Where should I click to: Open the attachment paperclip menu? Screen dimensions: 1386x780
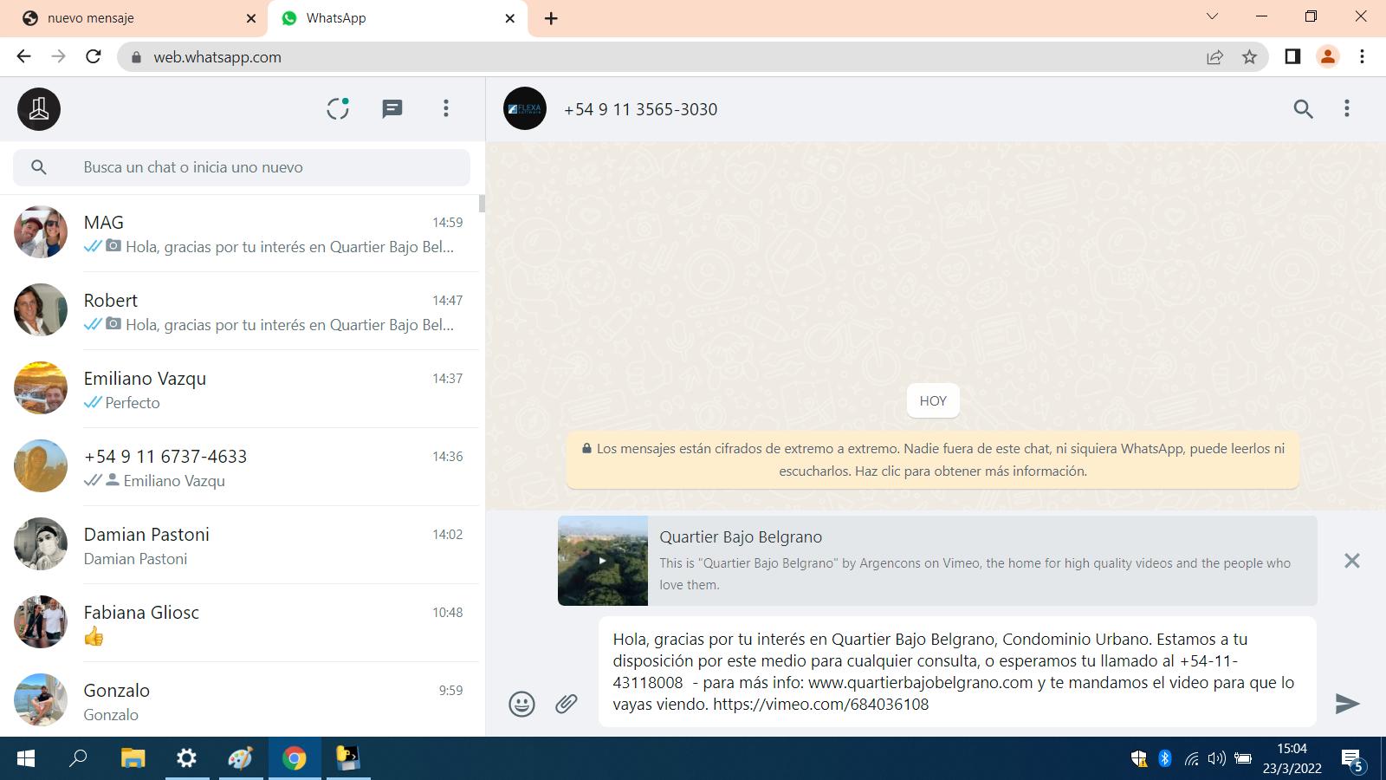tap(567, 704)
